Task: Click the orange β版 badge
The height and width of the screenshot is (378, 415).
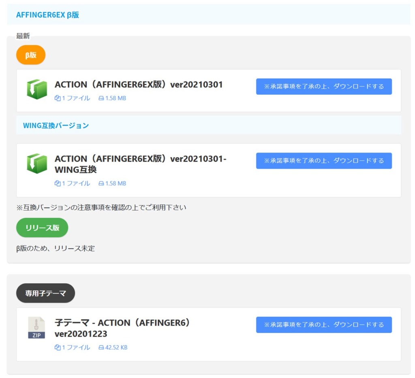Action: click(31, 55)
